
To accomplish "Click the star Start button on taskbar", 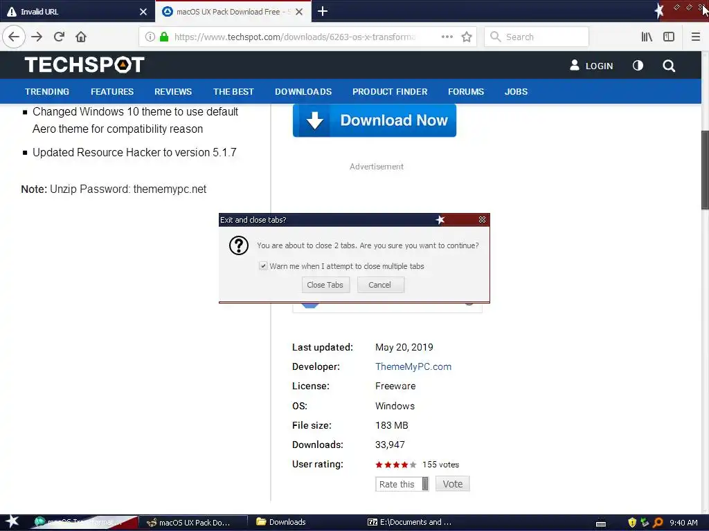I will pyautogui.click(x=12, y=522).
